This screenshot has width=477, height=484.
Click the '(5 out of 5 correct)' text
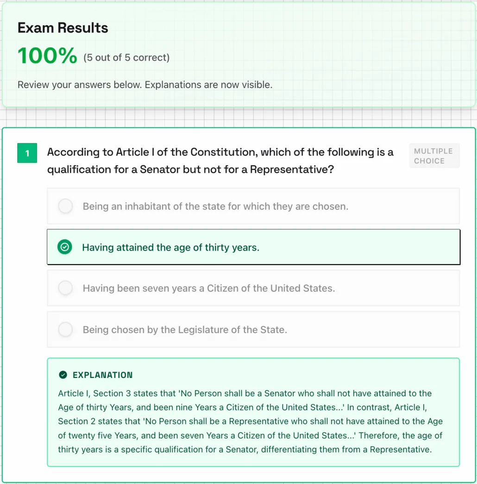[126, 57]
